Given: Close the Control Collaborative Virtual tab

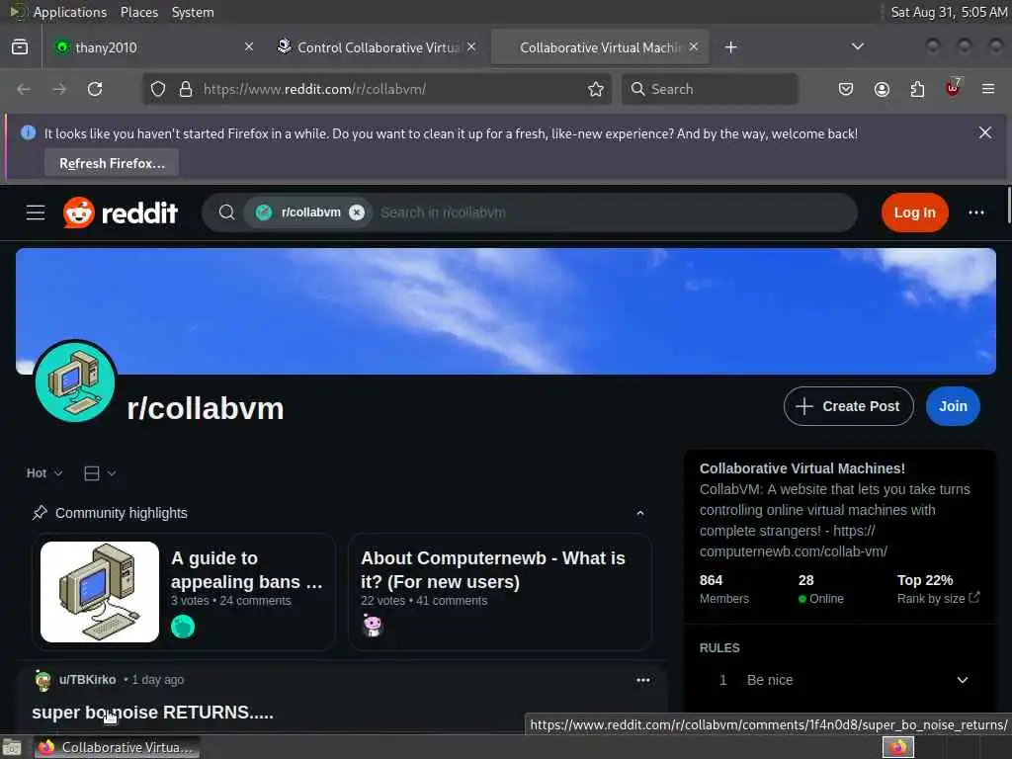Looking at the screenshot, I should pos(471,46).
